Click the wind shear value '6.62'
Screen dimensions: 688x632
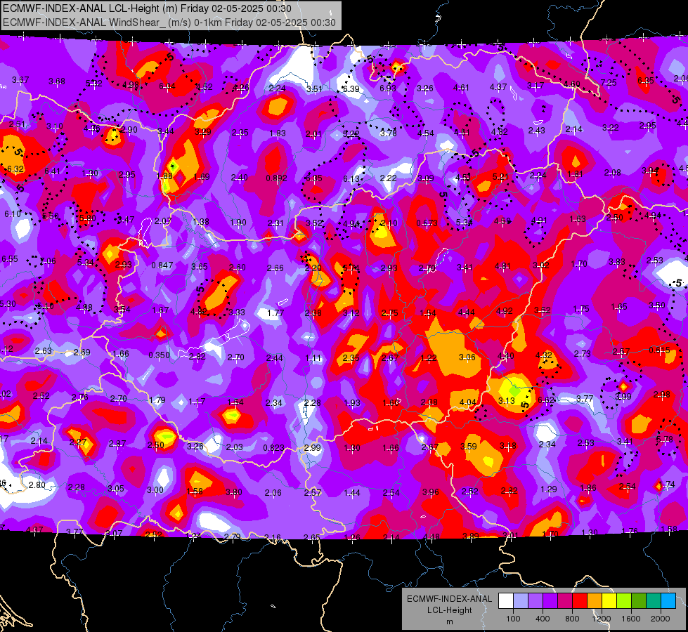coord(546,400)
